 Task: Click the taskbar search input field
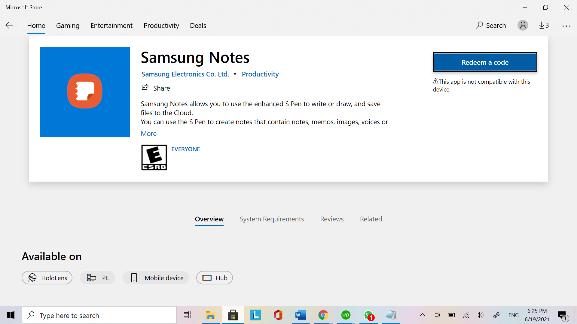click(99, 315)
